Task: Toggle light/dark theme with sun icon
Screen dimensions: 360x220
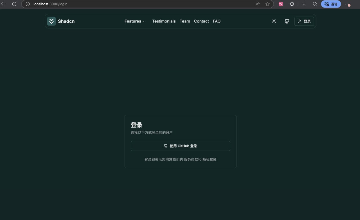Action: (x=274, y=21)
